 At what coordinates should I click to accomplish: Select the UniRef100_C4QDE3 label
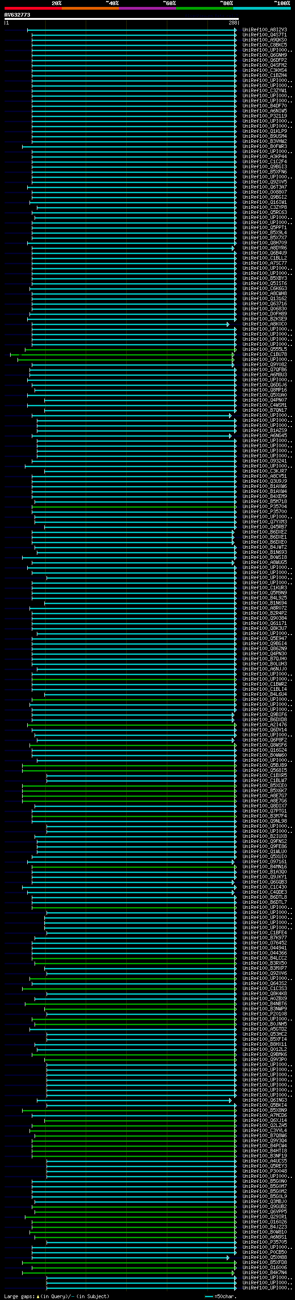pyautogui.click(x=265, y=892)
